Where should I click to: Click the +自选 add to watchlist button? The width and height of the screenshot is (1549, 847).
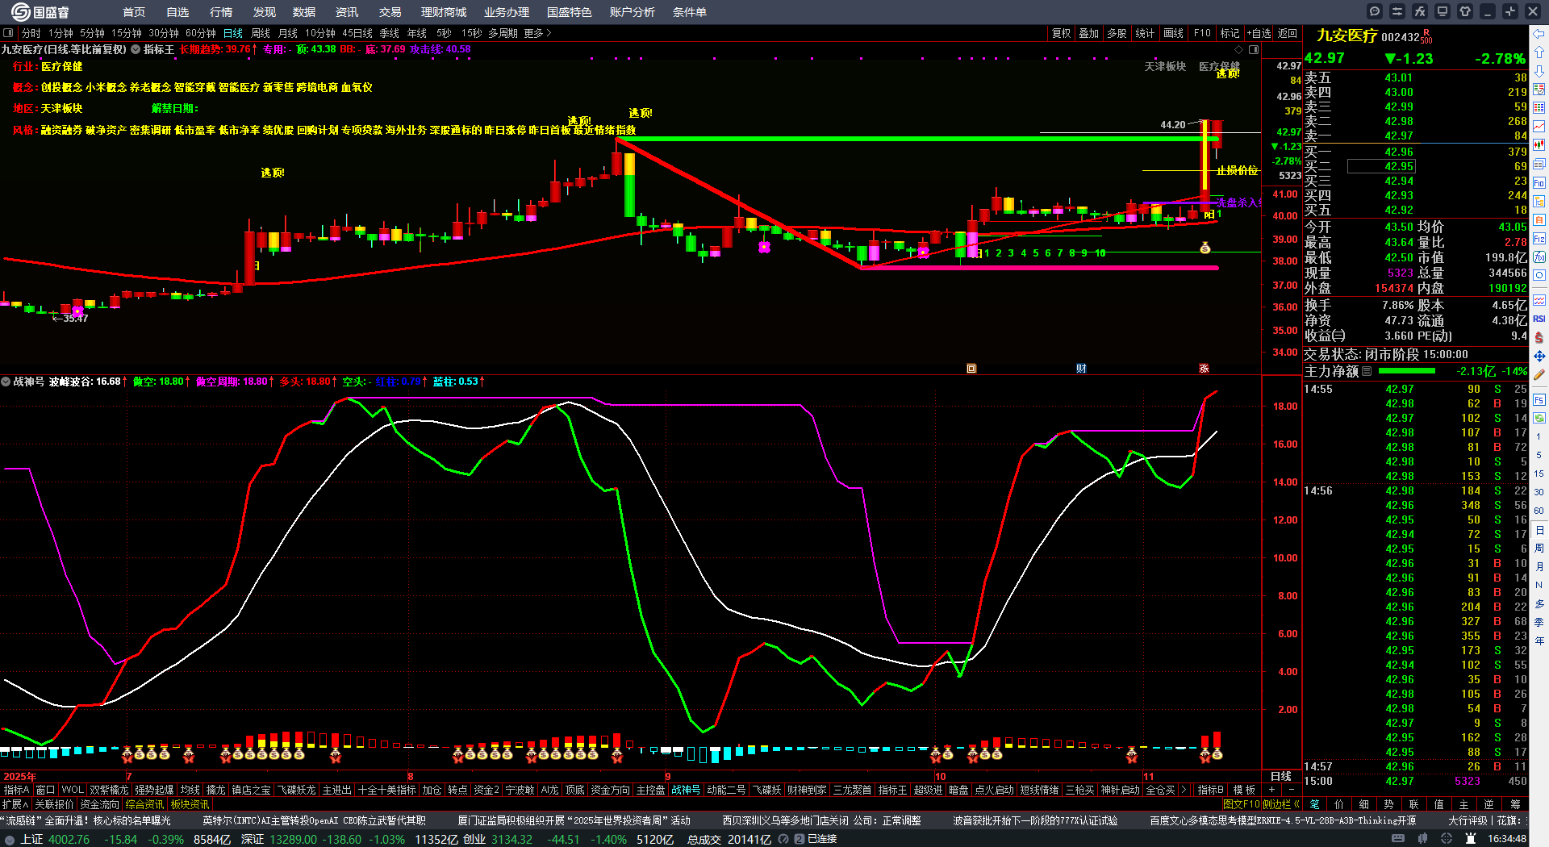point(1259,33)
